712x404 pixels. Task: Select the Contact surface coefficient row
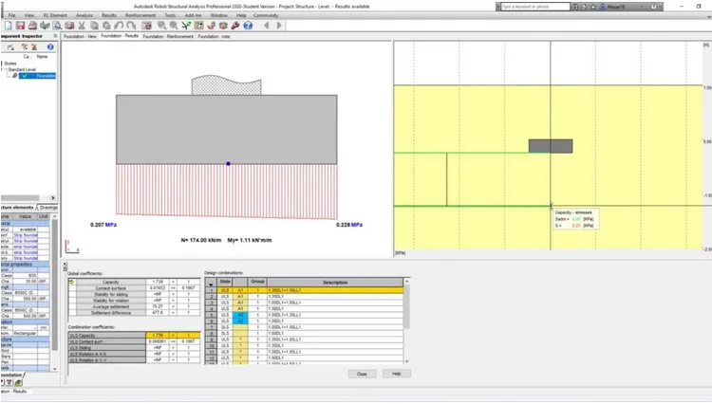click(134, 288)
